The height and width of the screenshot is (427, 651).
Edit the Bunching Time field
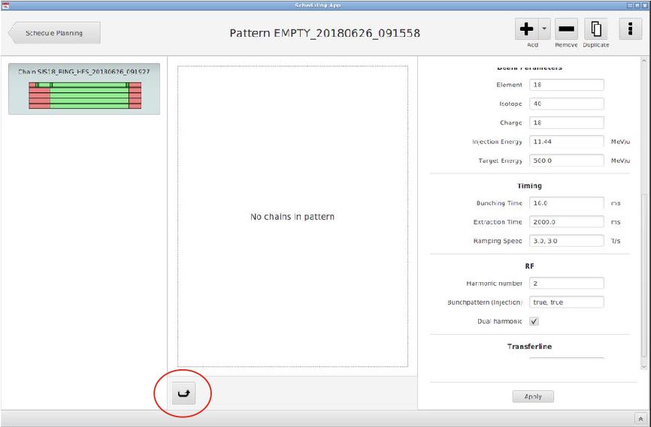tap(566, 203)
